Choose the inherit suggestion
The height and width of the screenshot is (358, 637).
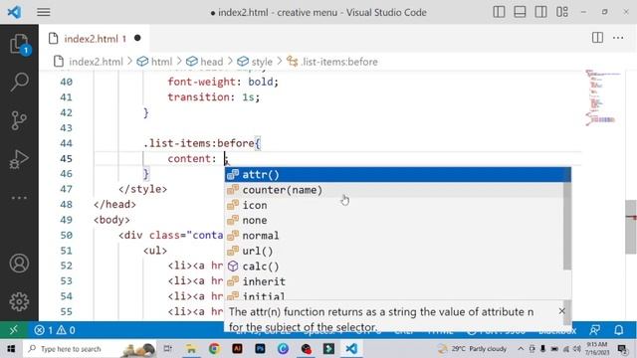[x=395, y=281]
